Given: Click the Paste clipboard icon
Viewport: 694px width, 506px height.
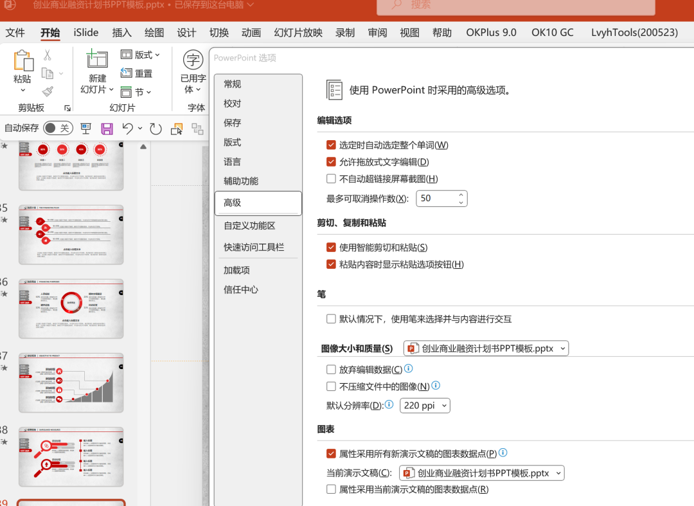Looking at the screenshot, I should [x=22, y=60].
